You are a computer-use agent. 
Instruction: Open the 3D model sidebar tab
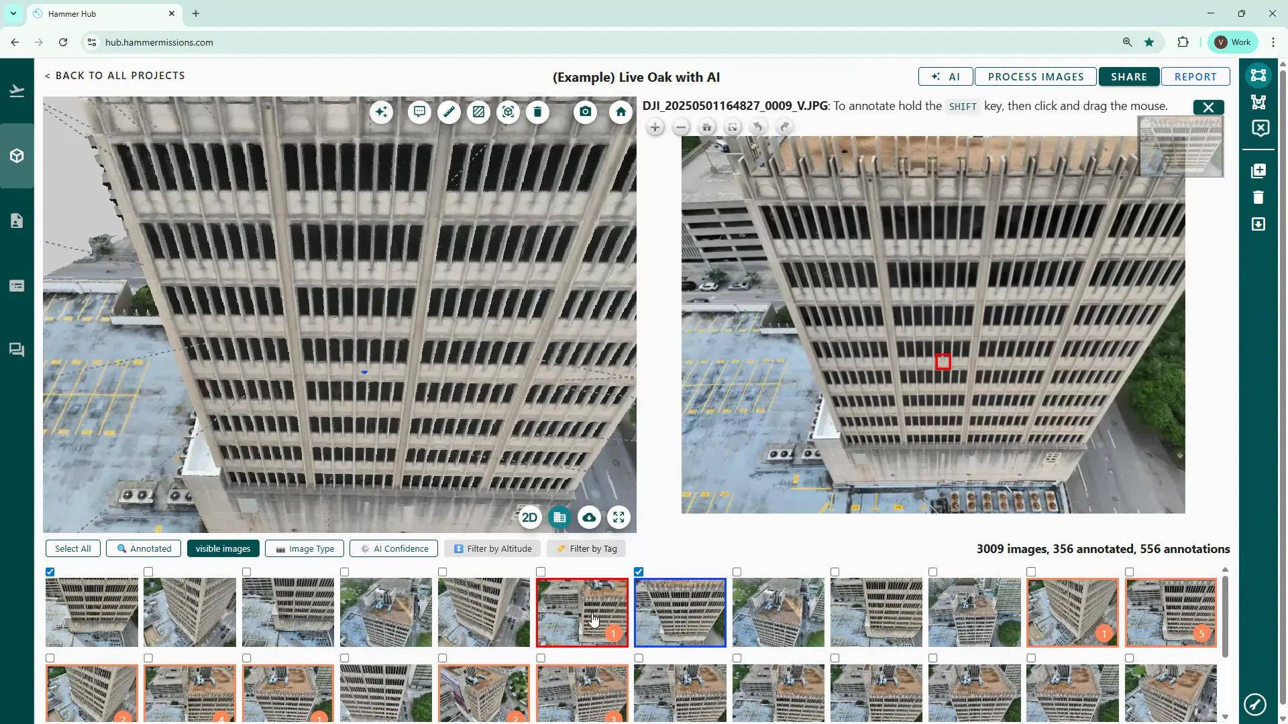point(17,156)
